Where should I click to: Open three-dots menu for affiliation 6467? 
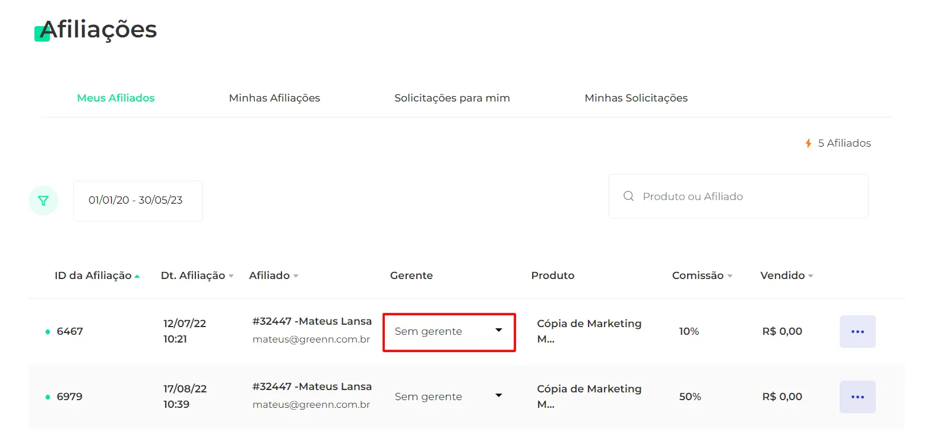click(x=857, y=331)
